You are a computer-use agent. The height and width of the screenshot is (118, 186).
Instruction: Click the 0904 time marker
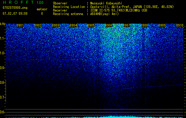click(73, 25)
